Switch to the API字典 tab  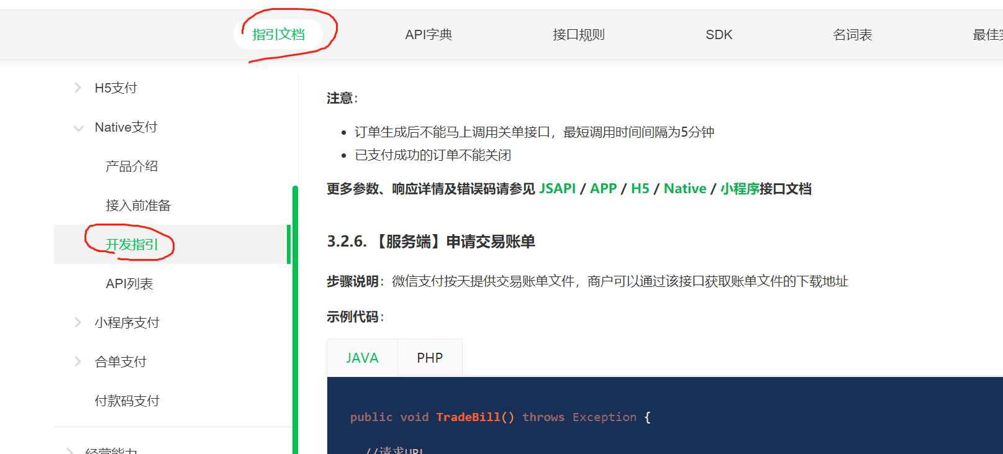tap(429, 35)
